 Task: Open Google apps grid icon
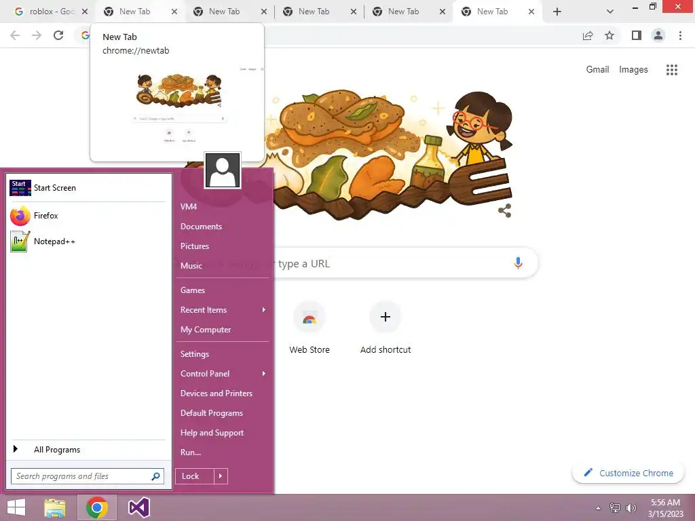click(672, 70)
